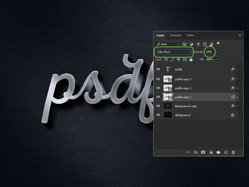
Task: Hide the psdfa text layer
Action: [158, 69]
